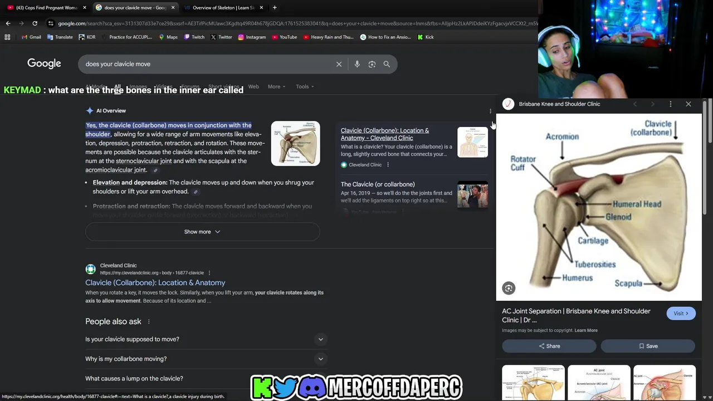Open the AC joint related image thumbnail
713x401 pixels.
(599, 383)
